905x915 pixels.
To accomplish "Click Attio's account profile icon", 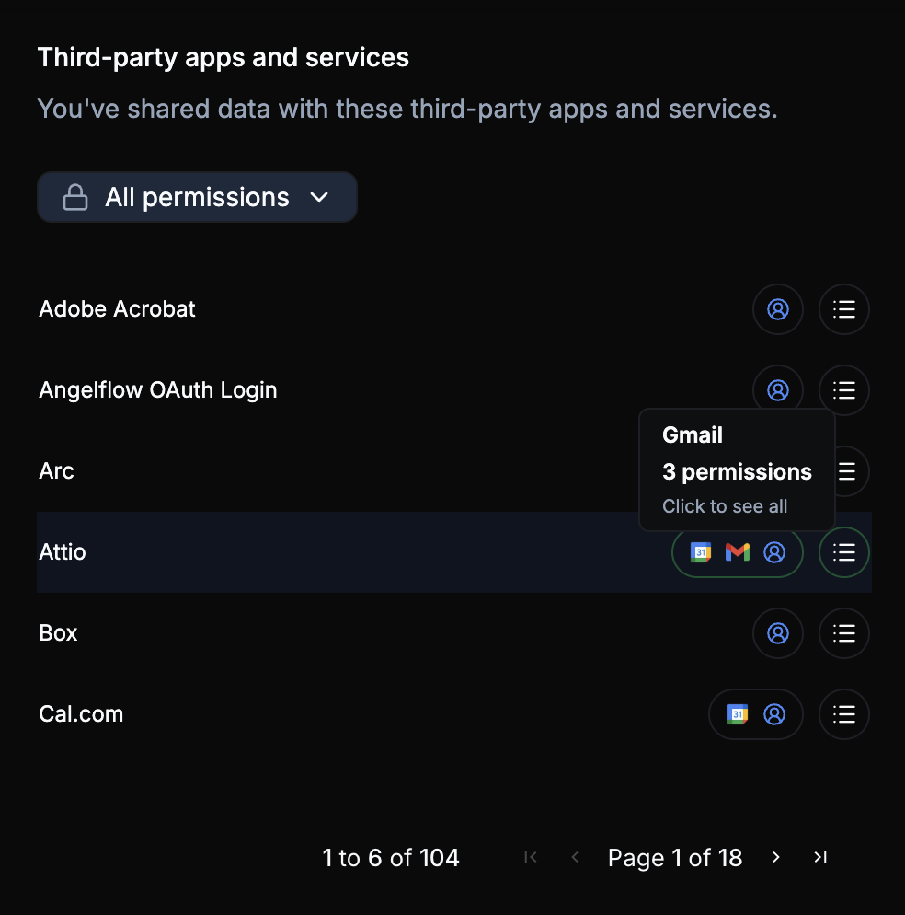I will [x=775, y=552].
